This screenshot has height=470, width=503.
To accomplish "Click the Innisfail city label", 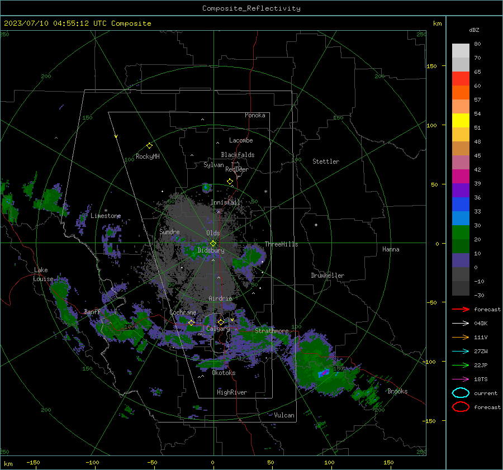I will (x=225, y=202).
